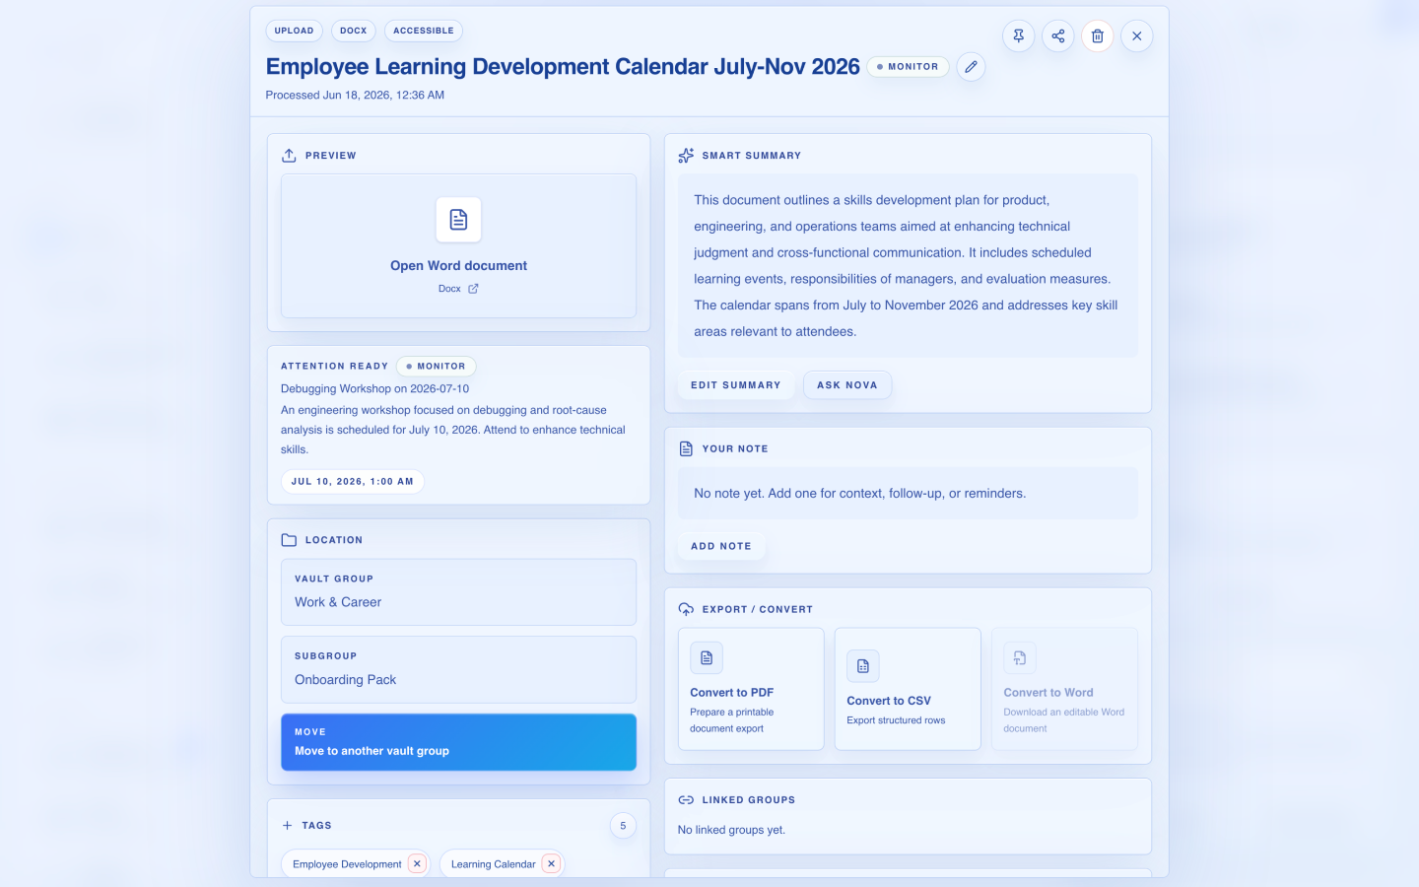Image resolution: width=1419 pixels, height=887 pixels.
Task: Click the Edit Summary button
Action: (736, 385)
